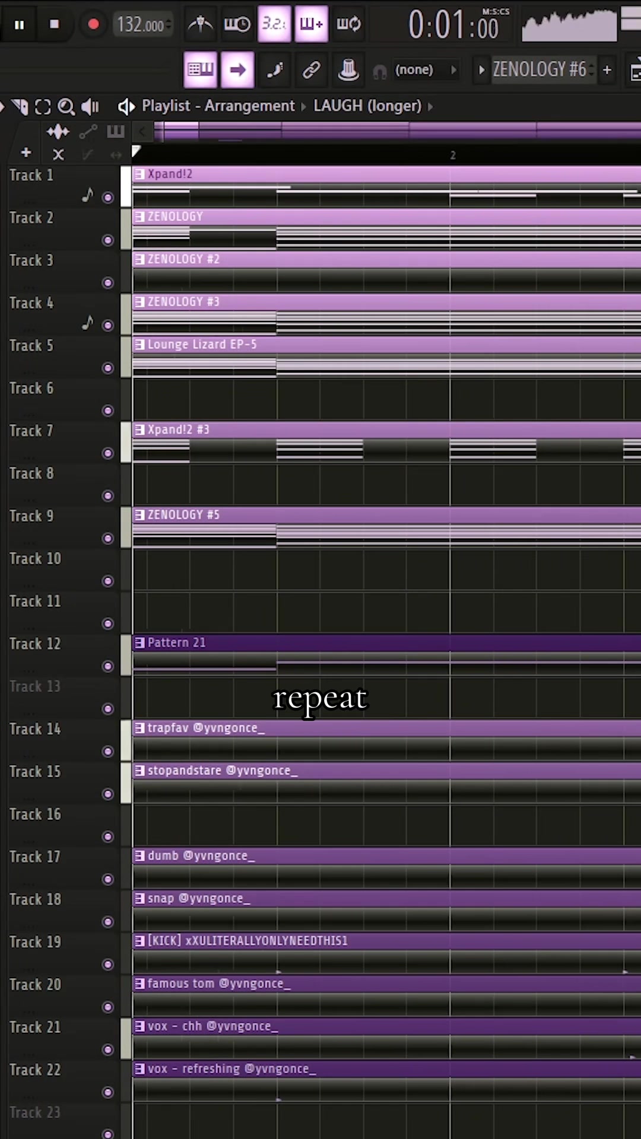This screenshot has height=1139, width=641.
Task: Expand the arrow after LAUGH (longer)
Action: (x=430, y=106)
